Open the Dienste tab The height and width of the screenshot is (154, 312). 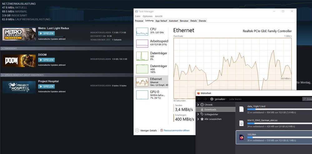click(x=202, y=21)
